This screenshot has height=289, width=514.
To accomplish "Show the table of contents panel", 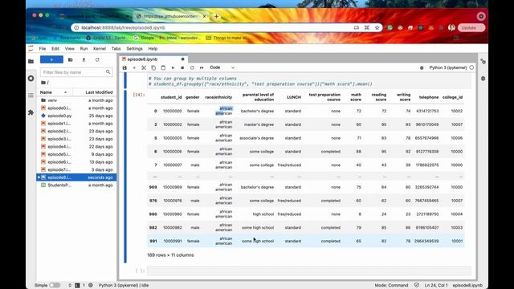I will [x=31, y=96].
